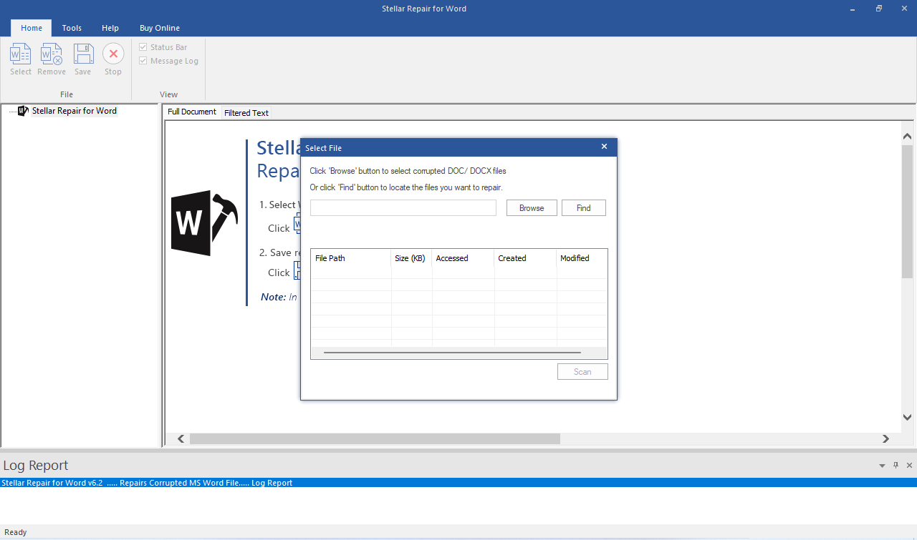Image resolution: width=917 pixels, height=540 pixels.
Task: Open the Help ribbon tab
Action: point(110,28)
